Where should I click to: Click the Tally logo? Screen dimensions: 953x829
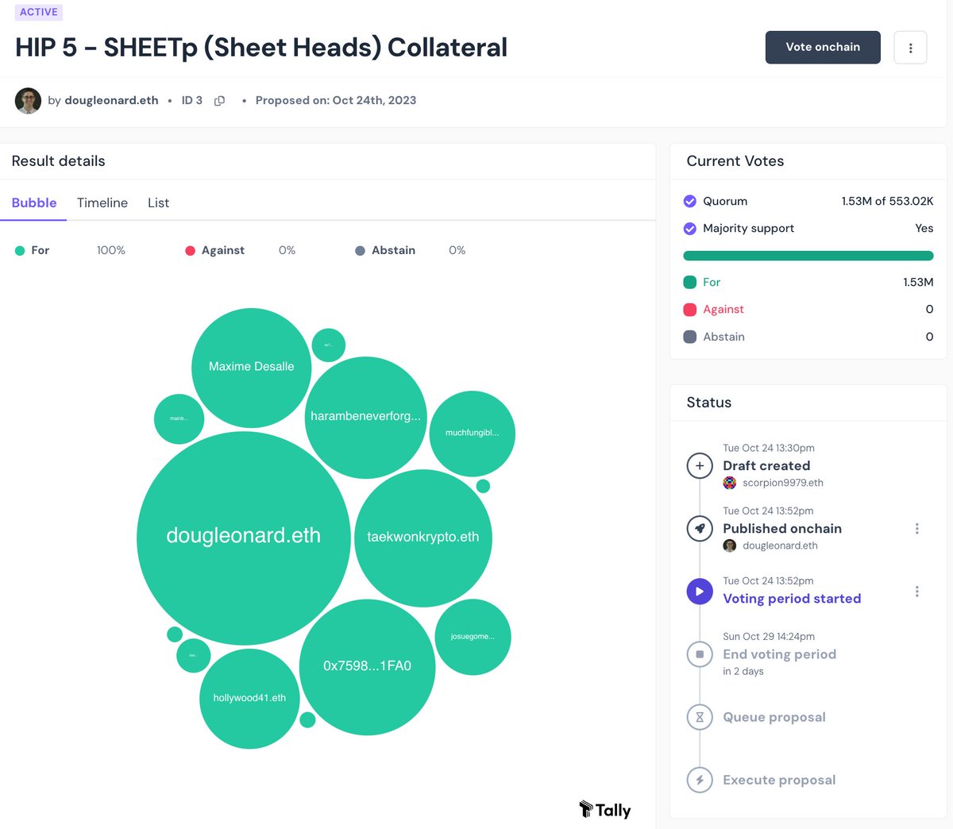pos(605,810)
